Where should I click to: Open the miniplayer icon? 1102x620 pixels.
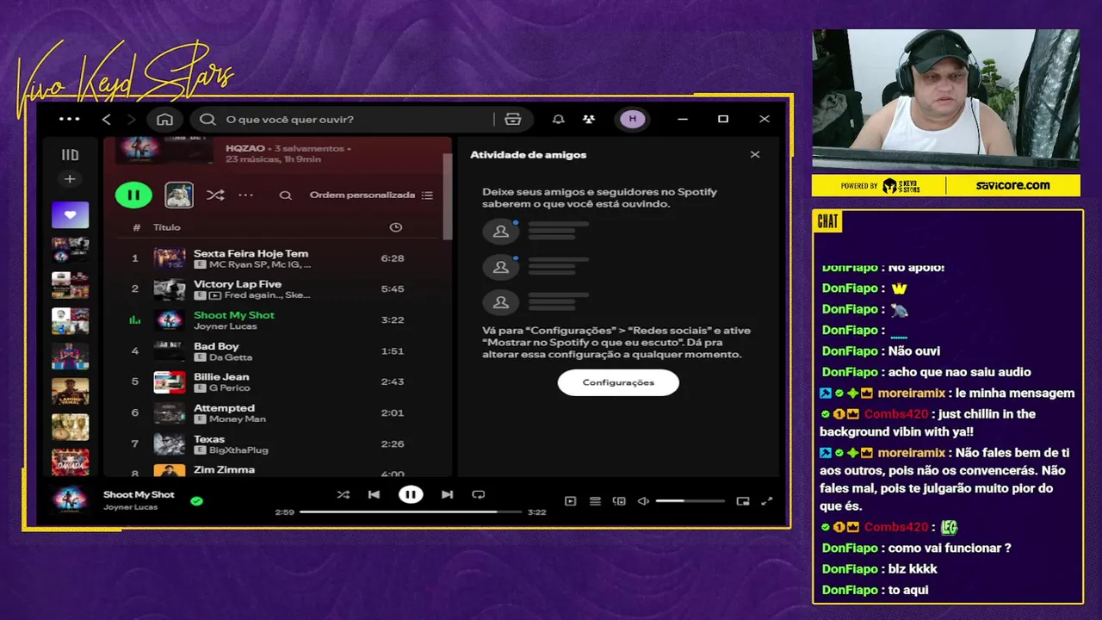click(x=743, y=501)
